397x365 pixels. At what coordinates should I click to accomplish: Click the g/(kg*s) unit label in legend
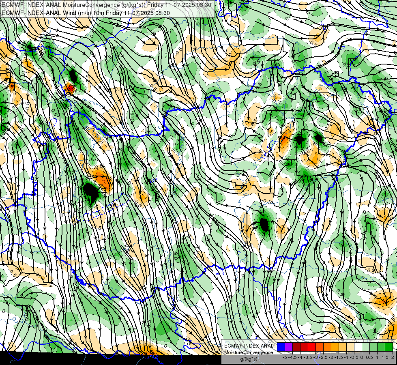(249, 359)
